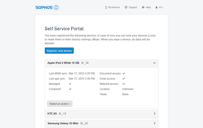Click the Compliant green checkmark
This screenshot has height=128, width=203.
click(70, 89)
